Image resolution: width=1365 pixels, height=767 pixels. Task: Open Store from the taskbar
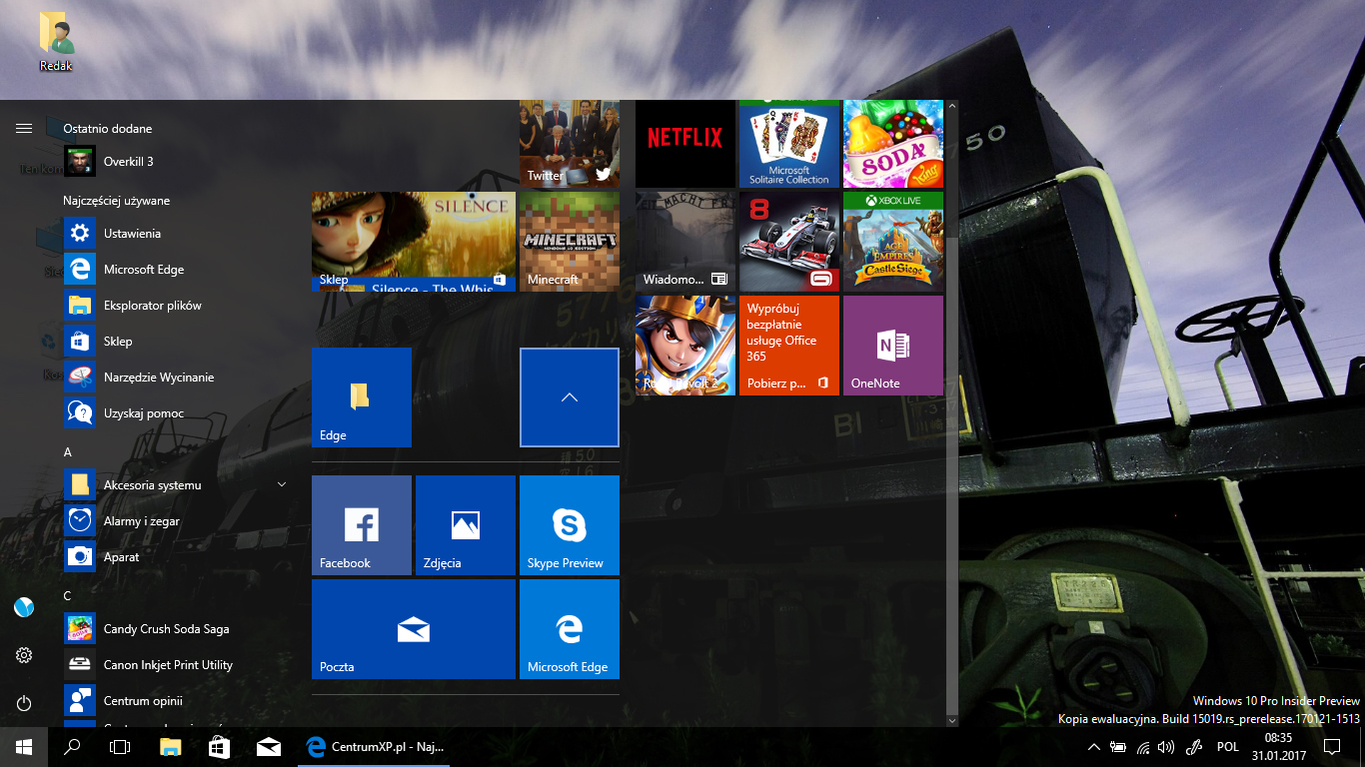(x=219, y=747)
